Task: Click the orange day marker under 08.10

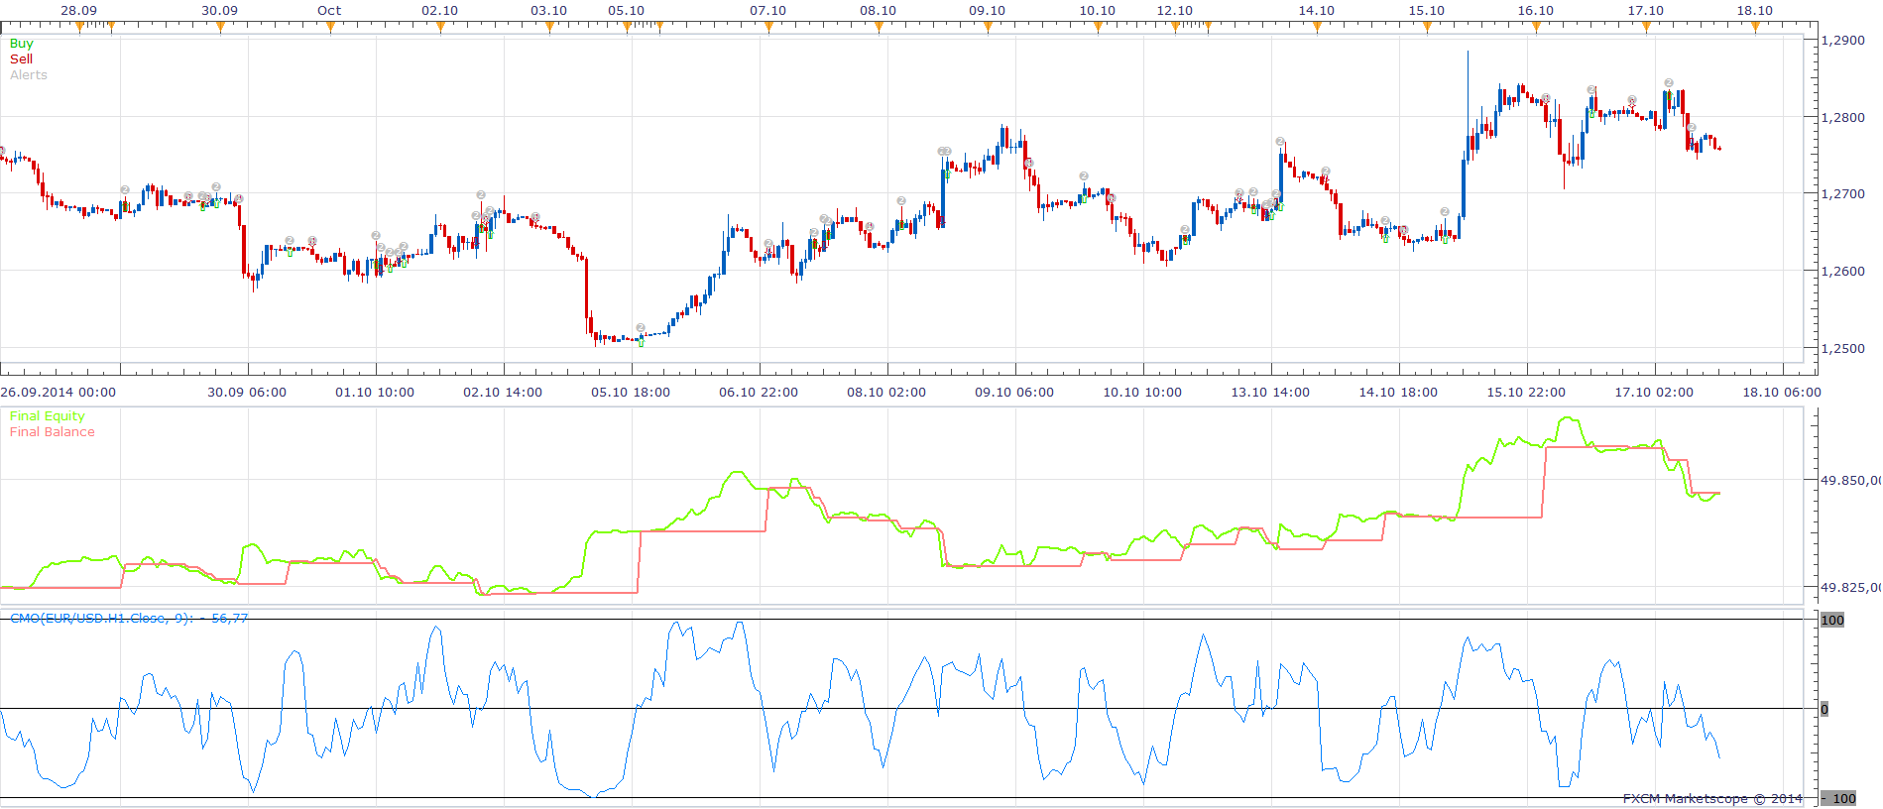Action: (x=879, y=28)
